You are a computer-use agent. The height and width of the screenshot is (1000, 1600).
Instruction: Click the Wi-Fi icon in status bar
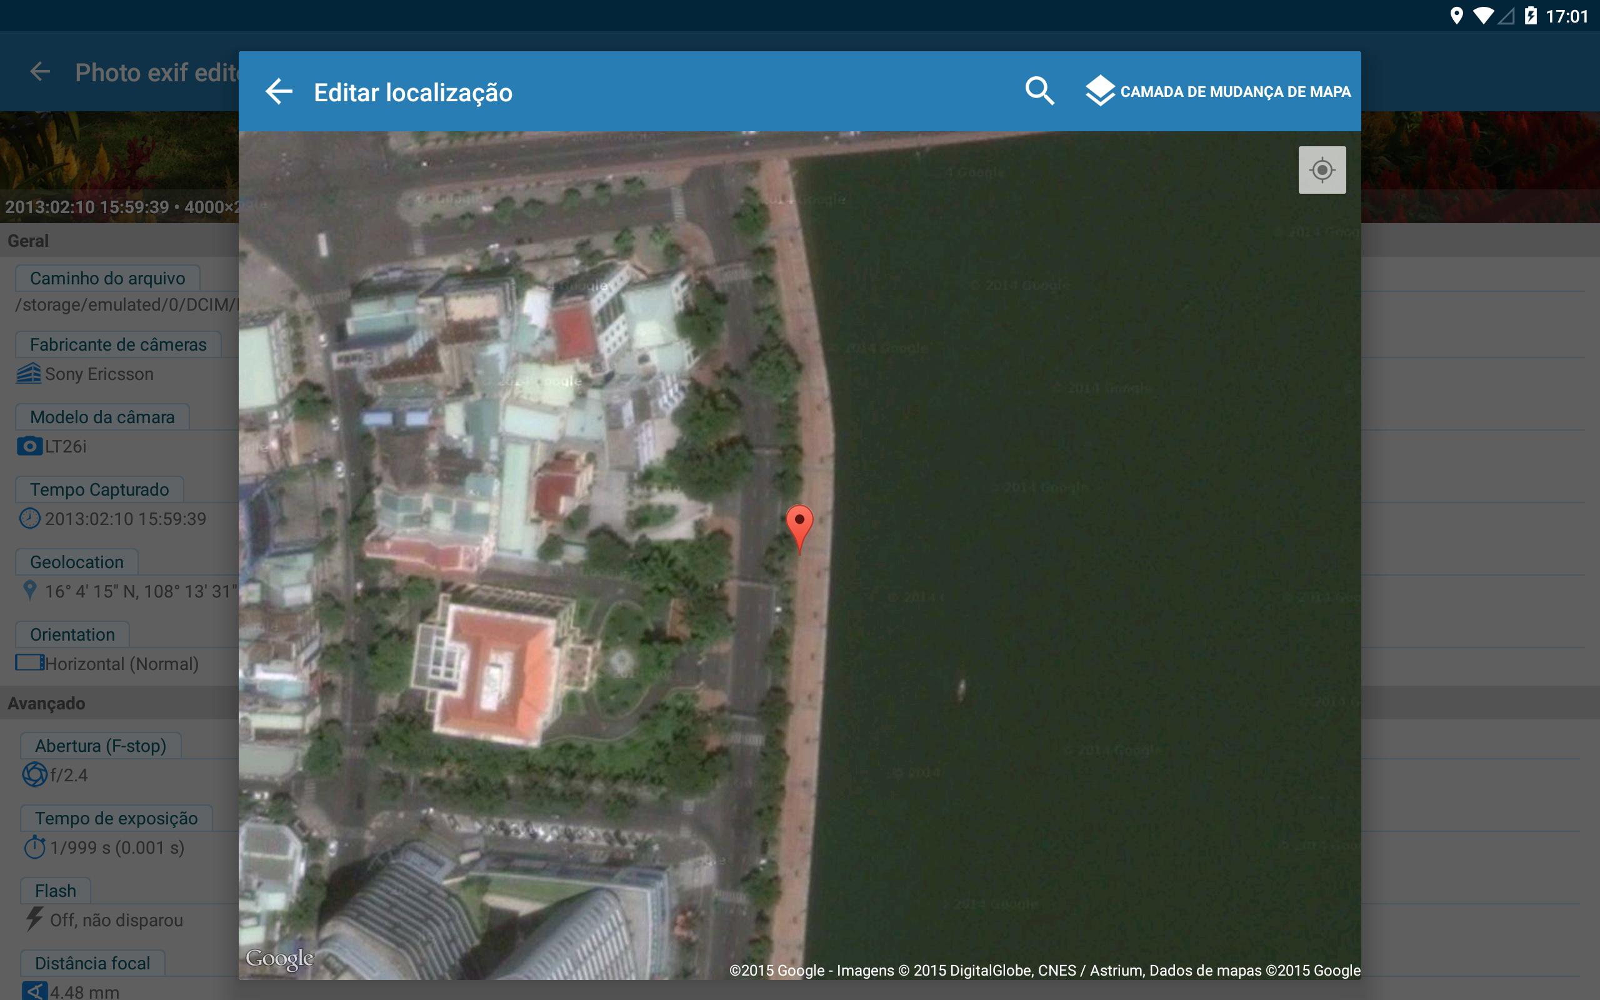(x=1484, y=16)
